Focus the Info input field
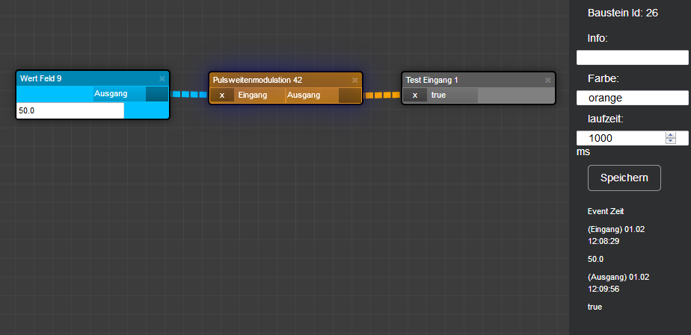This screenshot has width=691, height=335. (633, 57)
